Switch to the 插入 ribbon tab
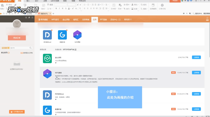The height and width of the screenshot is (117, 210). tap(28, 1)
